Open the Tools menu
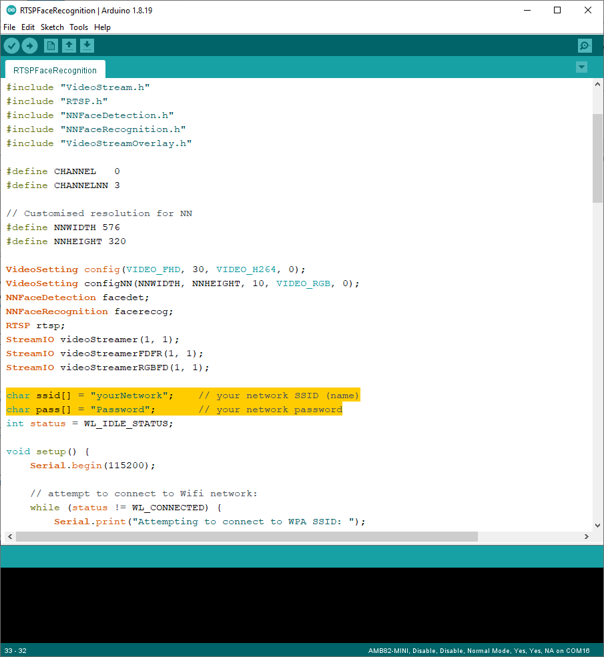The width and height of the screenshot is (604, 657). click(79, 27)
